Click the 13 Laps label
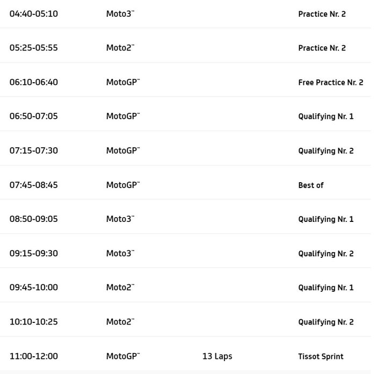This screenshot has width=376, height=374. pyautogui.click(x=217, y=356)
